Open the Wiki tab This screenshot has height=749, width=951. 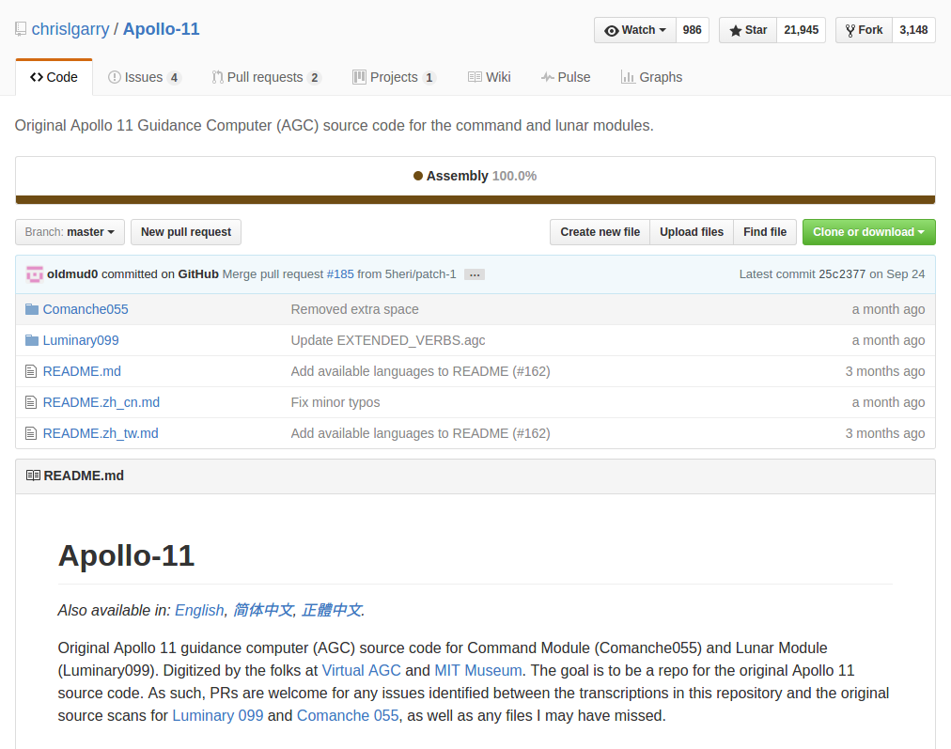tap(490, 78)
